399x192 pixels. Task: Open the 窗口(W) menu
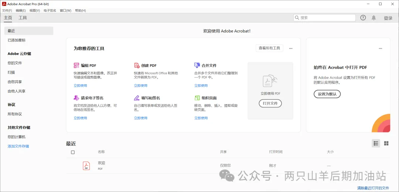[x=65, y=10]
